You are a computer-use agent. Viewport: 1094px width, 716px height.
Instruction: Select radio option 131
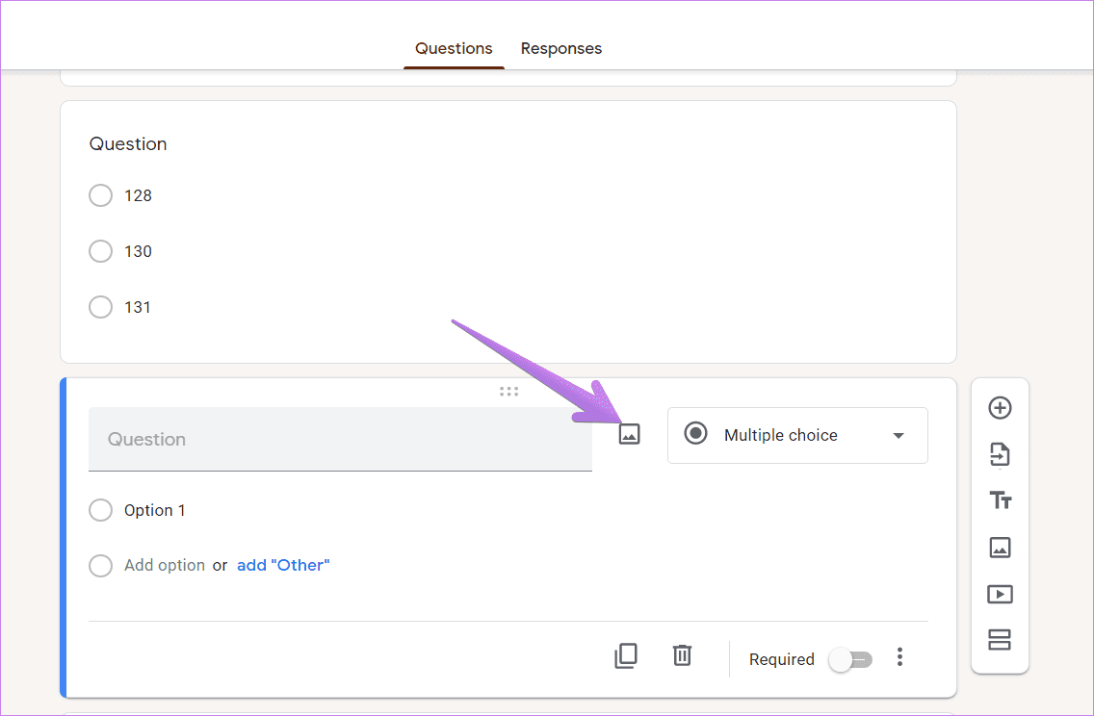pos(100,307)
